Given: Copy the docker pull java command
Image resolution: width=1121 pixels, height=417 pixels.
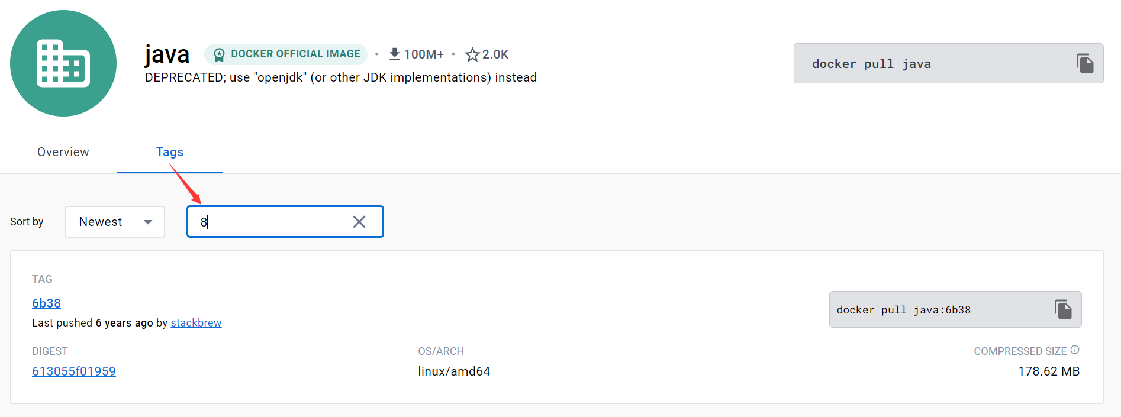Looking at the screenshot, I should (x=1084, y=63).
